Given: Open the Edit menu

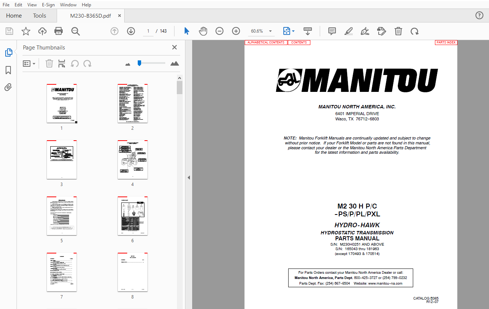Looking at the screenshot, I should [x=18, y=5].
